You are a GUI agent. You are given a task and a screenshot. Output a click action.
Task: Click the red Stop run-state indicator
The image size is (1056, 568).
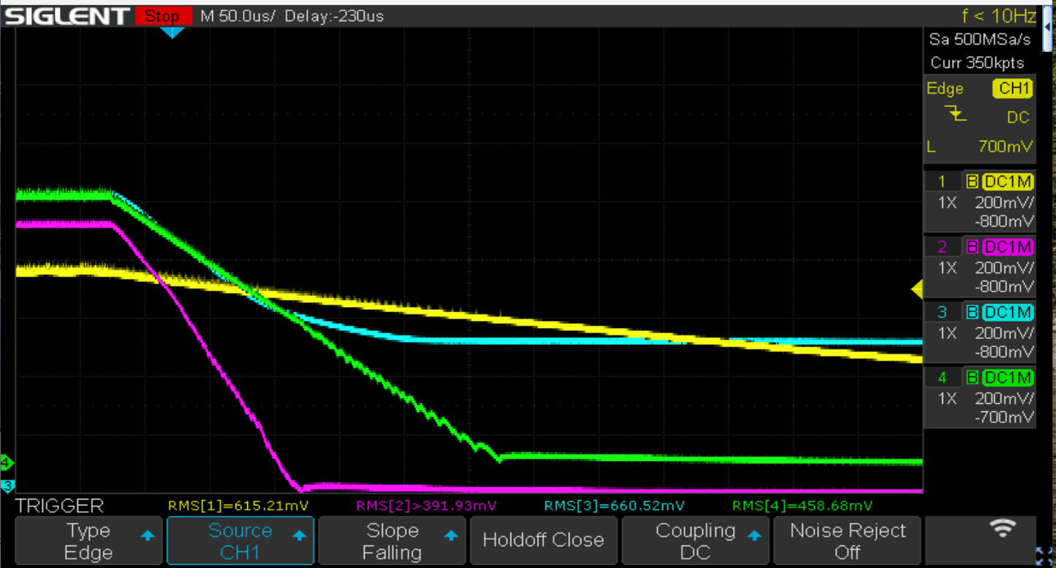tap(163, 16)
